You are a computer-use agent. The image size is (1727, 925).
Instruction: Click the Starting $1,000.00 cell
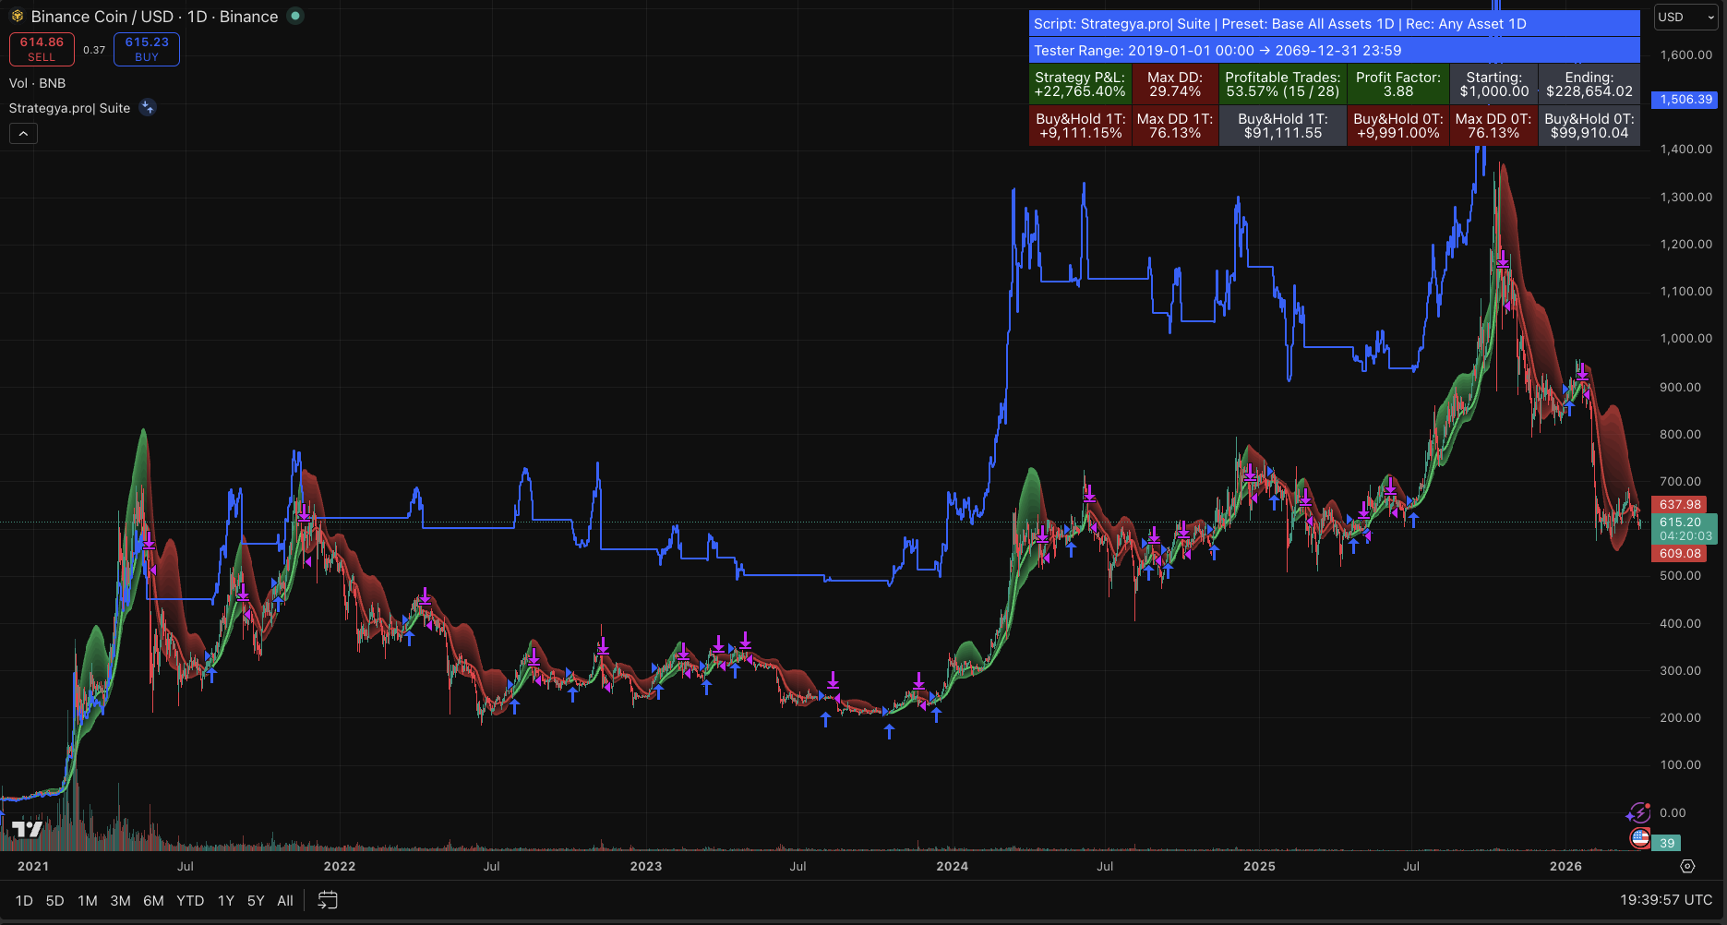point(1493,84)
